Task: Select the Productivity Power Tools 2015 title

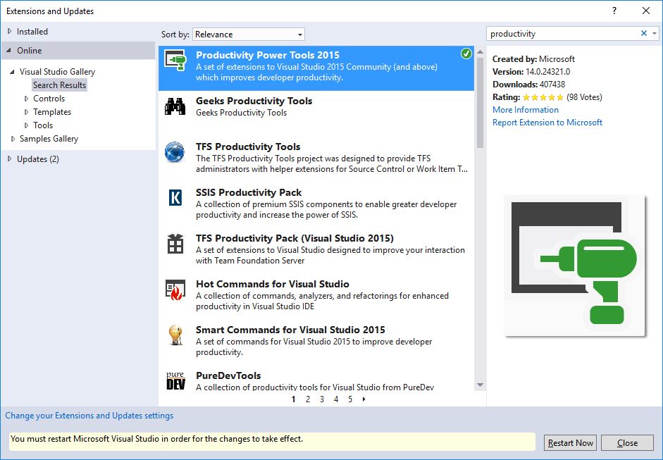Action: [268, 55]
